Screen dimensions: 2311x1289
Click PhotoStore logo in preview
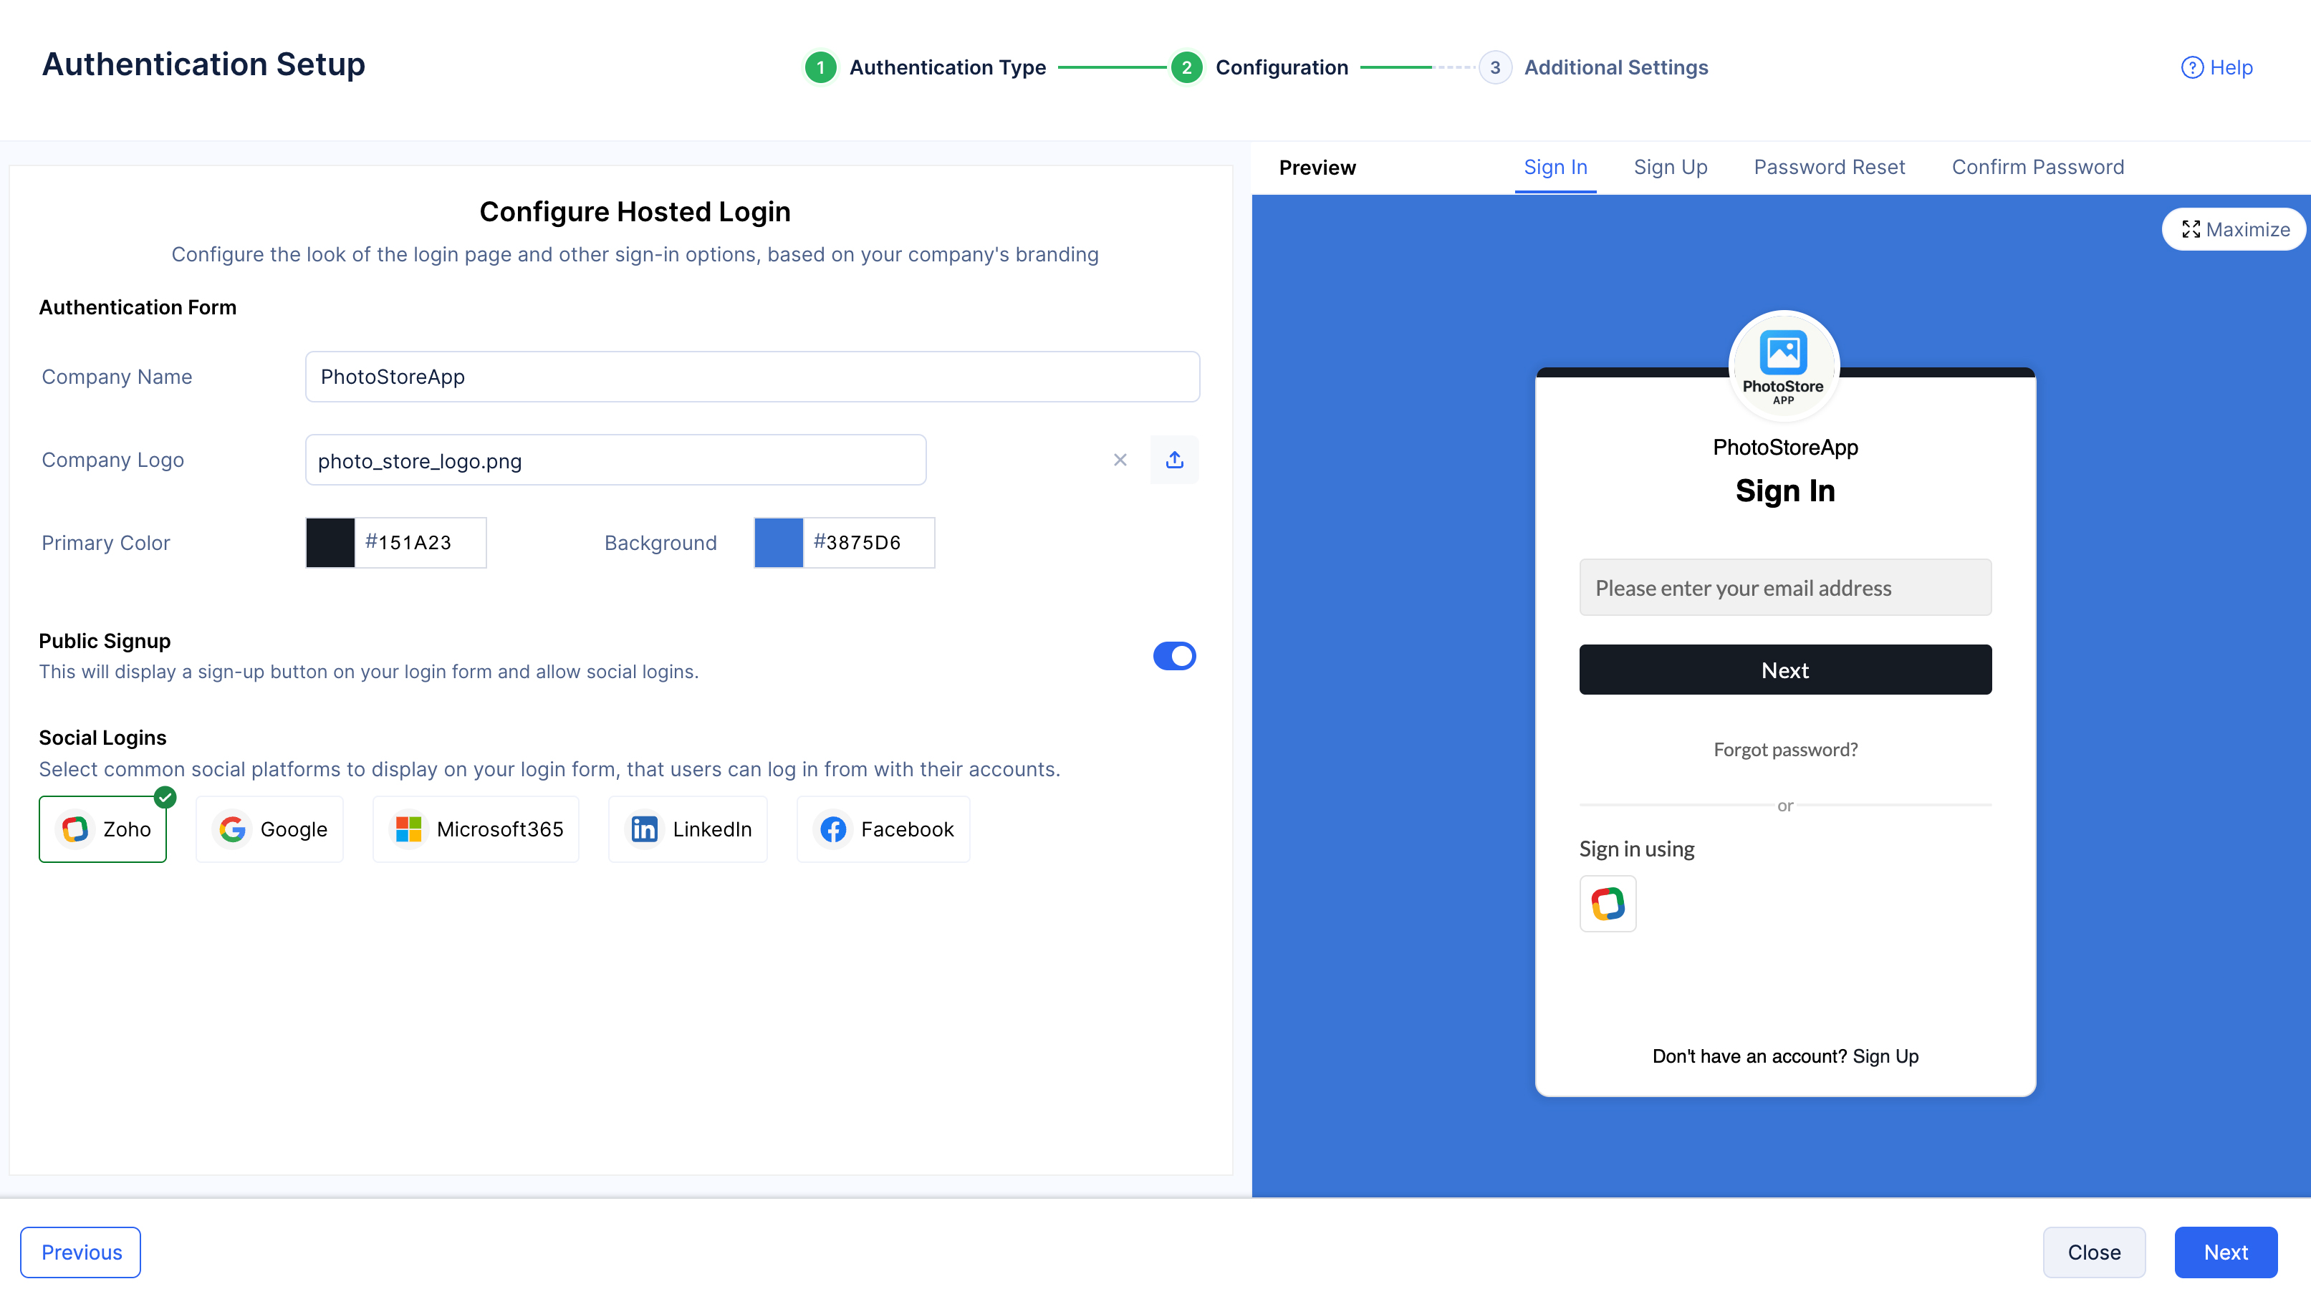pyautogui.click(x=1784, y=365)
